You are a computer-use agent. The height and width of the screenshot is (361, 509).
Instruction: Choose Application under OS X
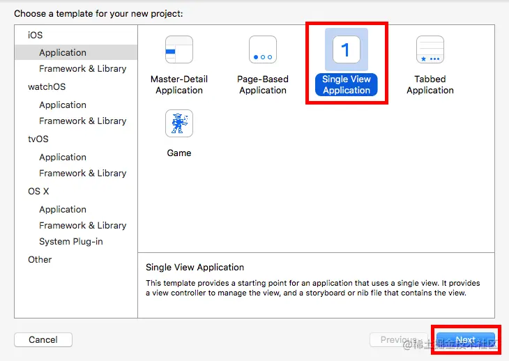(63, 209)
